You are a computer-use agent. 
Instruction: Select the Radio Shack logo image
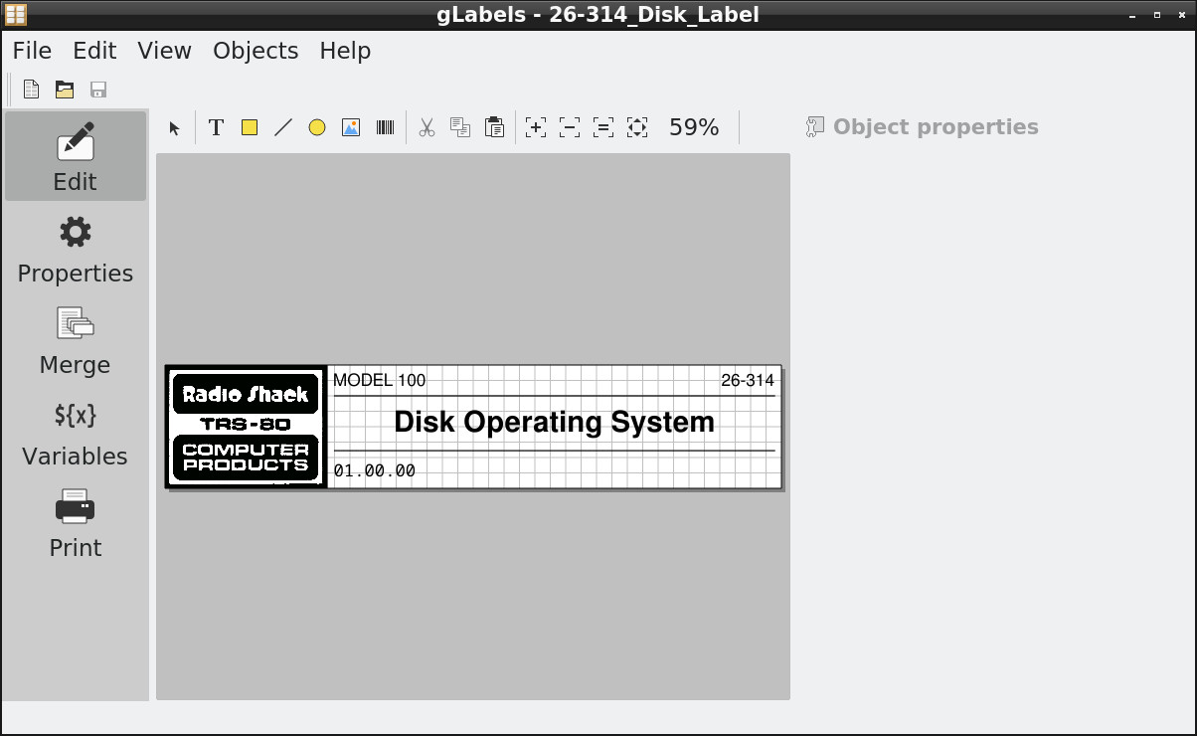tap(246, 427)
